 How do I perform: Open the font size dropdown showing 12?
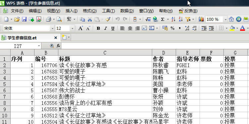click(72, 28)
